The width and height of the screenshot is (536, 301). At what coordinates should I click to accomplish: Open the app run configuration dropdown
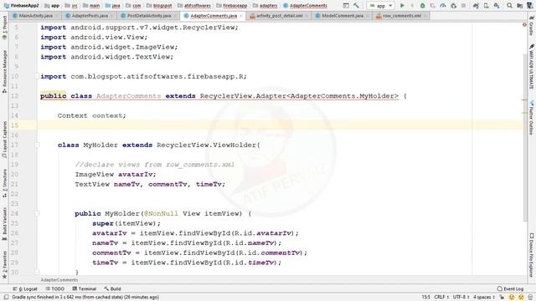point(381,6)
